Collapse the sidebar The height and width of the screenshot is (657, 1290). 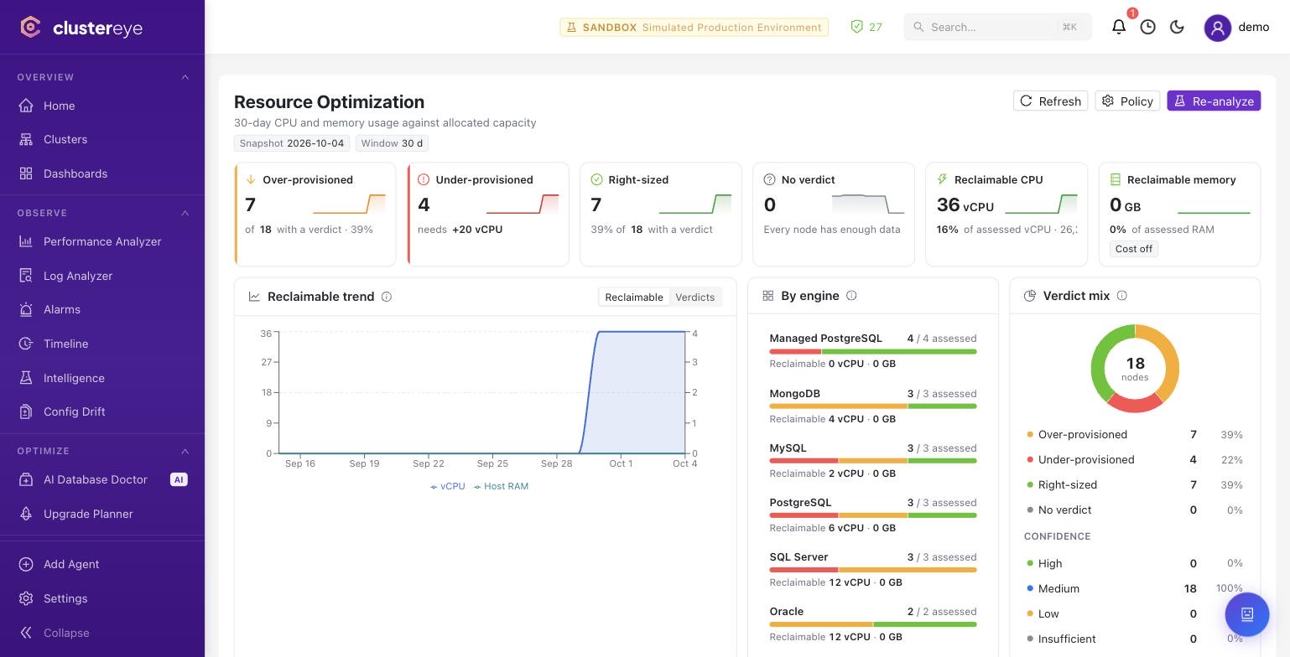tap(102, 633)
